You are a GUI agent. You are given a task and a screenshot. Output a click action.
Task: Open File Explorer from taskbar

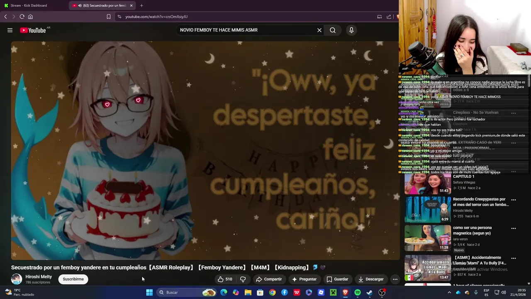click(x=248, y=292)
